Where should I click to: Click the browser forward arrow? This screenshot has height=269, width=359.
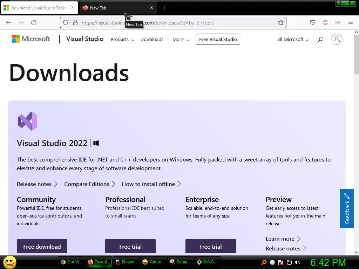point(21,23)
